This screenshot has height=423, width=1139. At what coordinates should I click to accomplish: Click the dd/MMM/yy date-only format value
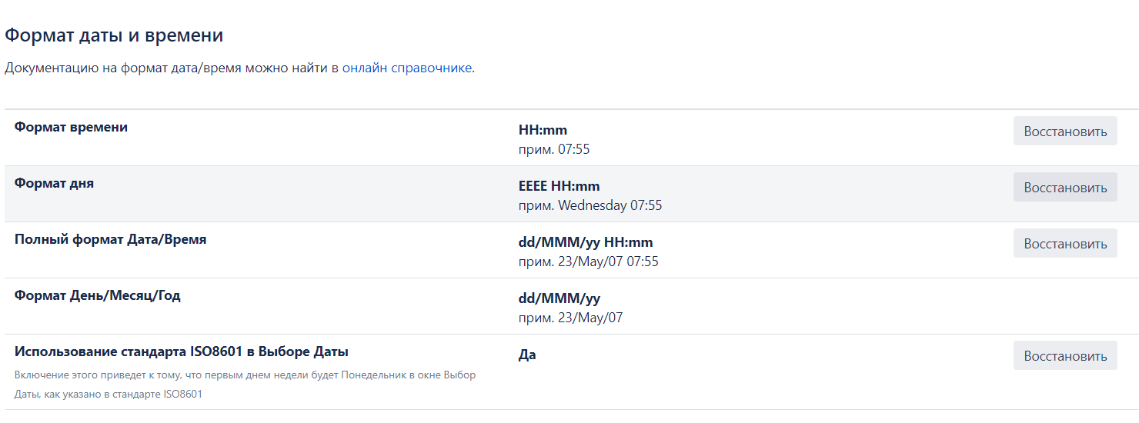[x=559, y=298]
